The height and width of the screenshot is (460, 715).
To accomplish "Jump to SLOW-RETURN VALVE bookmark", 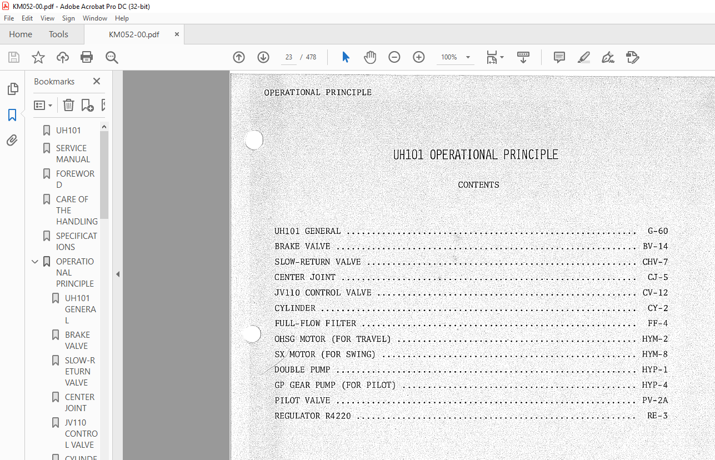I will click(80, 372).
